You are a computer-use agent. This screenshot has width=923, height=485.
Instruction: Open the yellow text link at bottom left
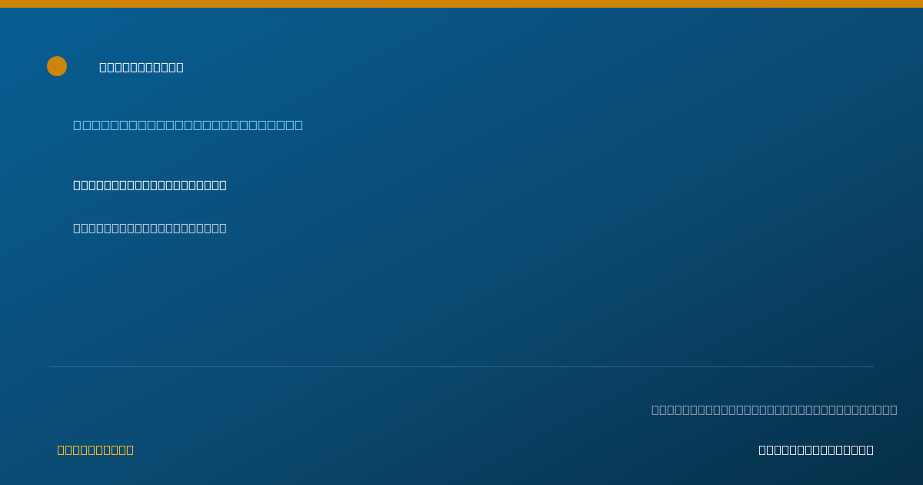[x=95, y=450]
